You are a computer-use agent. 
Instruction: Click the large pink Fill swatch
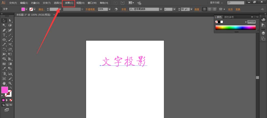[5, 90]
